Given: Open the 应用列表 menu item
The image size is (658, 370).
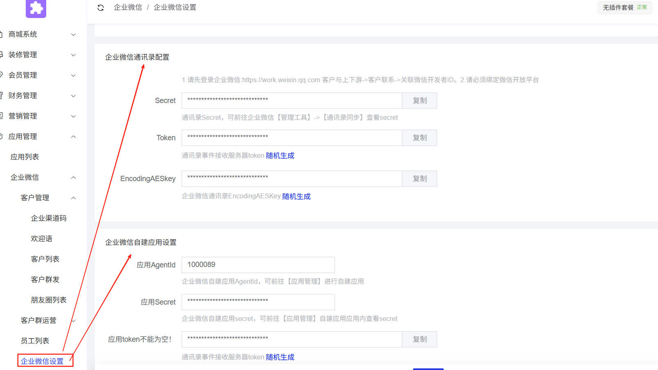Looking at the screenshot, I should tap(25, 157).
